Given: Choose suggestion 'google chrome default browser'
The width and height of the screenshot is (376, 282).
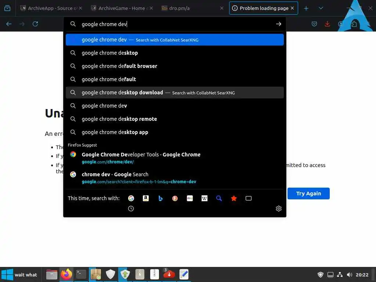Looking at the screenshot, I should click(174, 66).
